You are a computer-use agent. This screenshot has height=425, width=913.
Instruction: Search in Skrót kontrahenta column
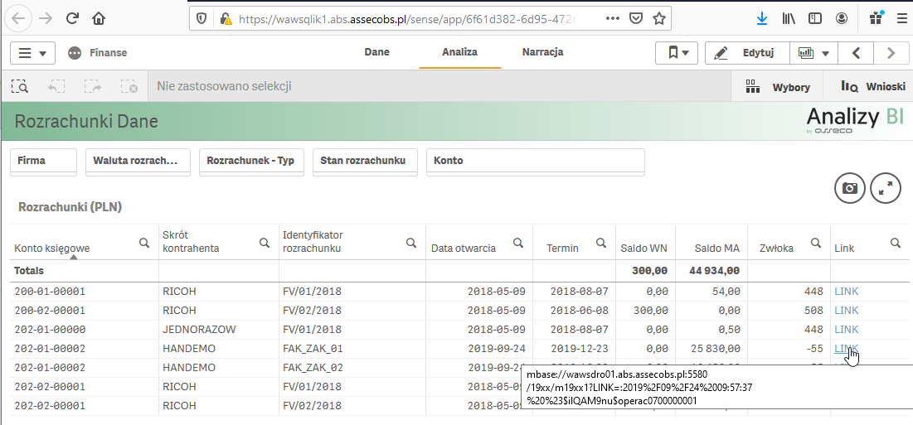point(264,243)
